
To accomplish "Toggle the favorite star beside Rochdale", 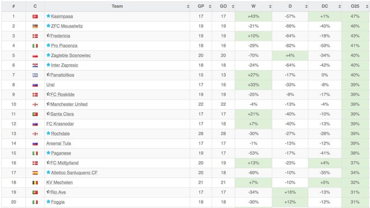I will pyautogui.click(x=49, y=133).
